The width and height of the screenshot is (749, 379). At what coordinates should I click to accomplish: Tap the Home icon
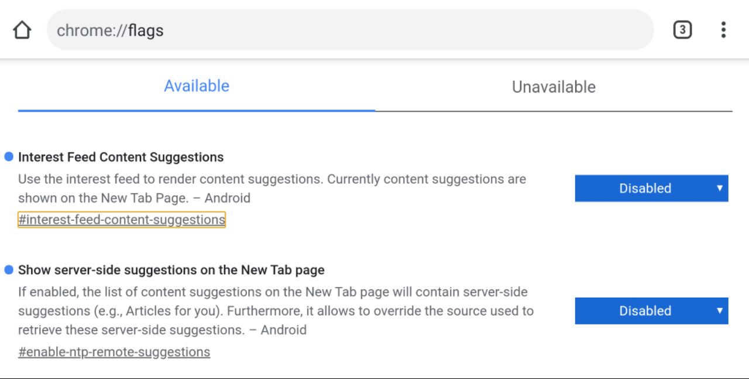[22, 30]
